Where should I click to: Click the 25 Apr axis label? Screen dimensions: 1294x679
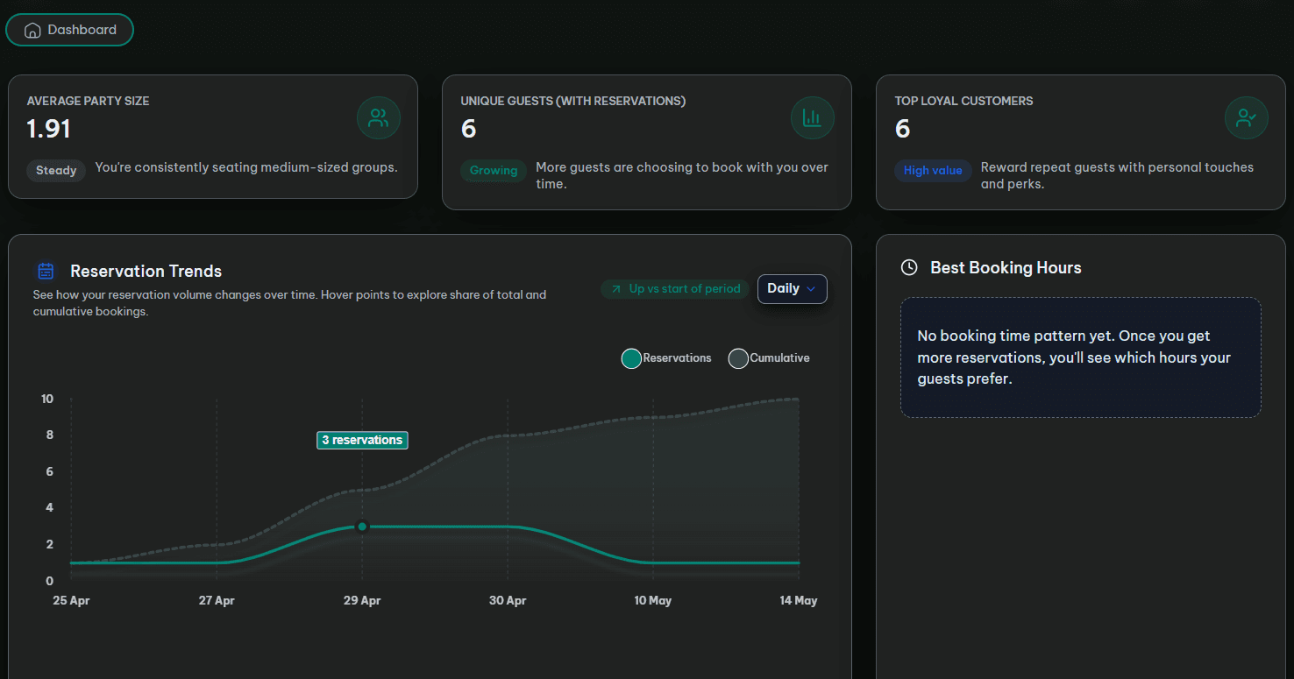tap(71, 600)
